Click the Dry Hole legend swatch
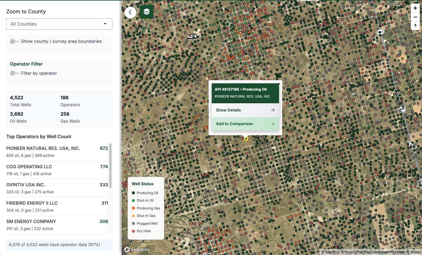The image size is (422, 255). [x=133, y=231]
